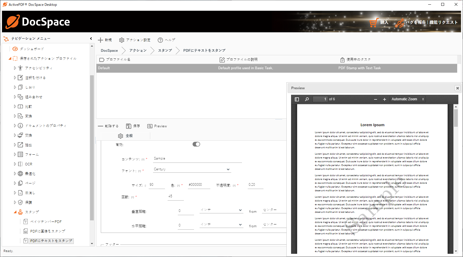Click the コンテンツ Sample text field
The image size is (463, 257).
[x=198, y=159]
